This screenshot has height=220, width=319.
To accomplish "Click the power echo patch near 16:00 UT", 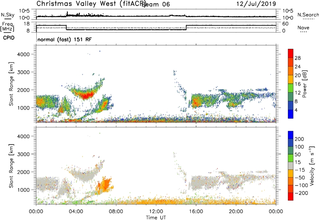I will [196, 101].
